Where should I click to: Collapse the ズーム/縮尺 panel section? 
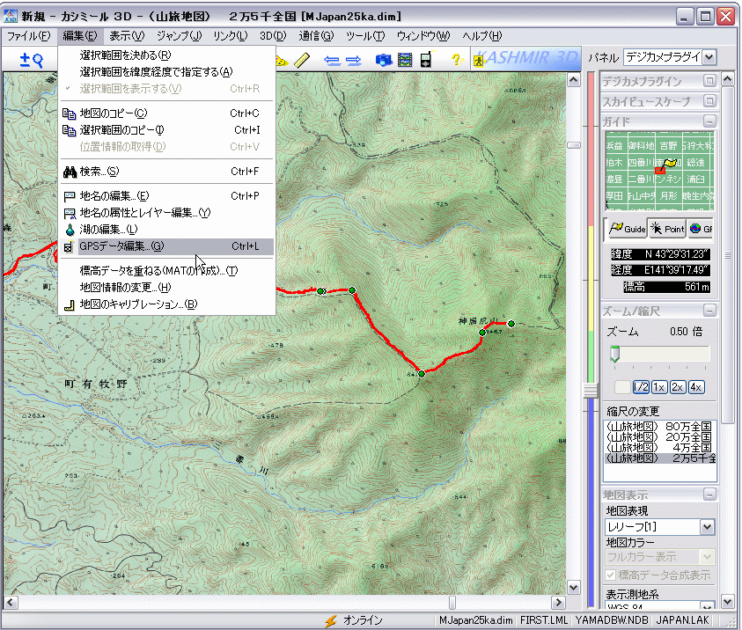tap(709, 311)
